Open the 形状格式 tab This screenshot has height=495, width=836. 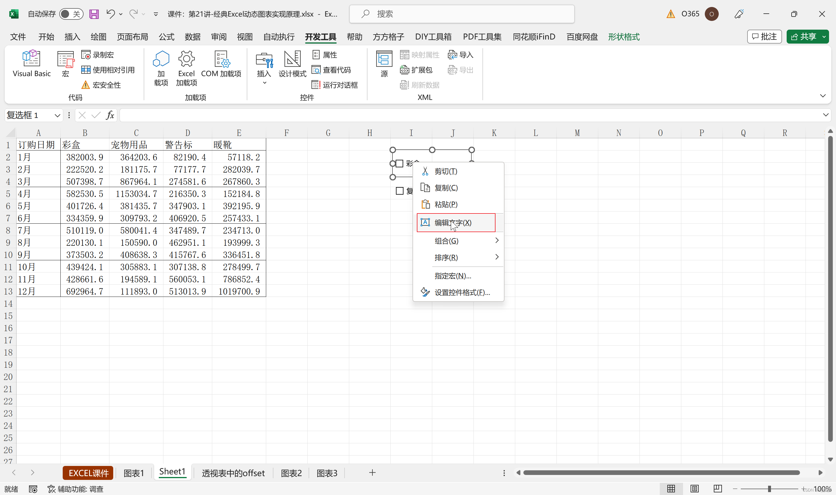(624, 37)
